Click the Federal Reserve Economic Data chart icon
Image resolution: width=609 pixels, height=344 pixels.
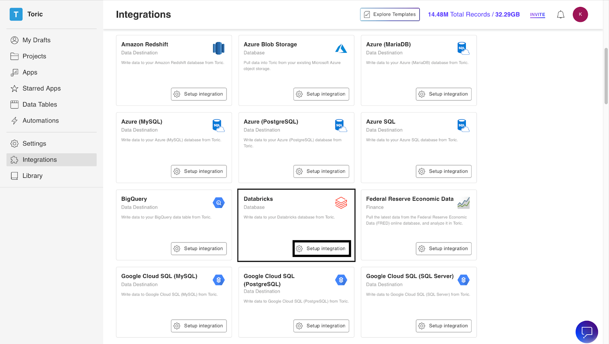(x=464, y=203)
